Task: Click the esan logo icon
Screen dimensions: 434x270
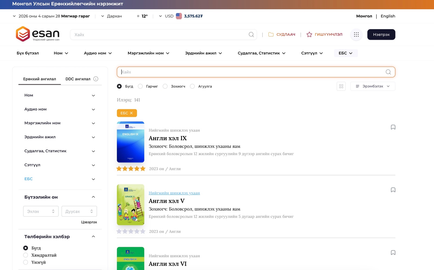Action: point(23,34)
